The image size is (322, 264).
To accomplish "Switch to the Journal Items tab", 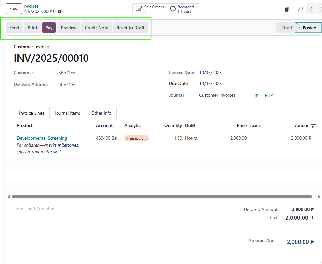I will 67,113.
